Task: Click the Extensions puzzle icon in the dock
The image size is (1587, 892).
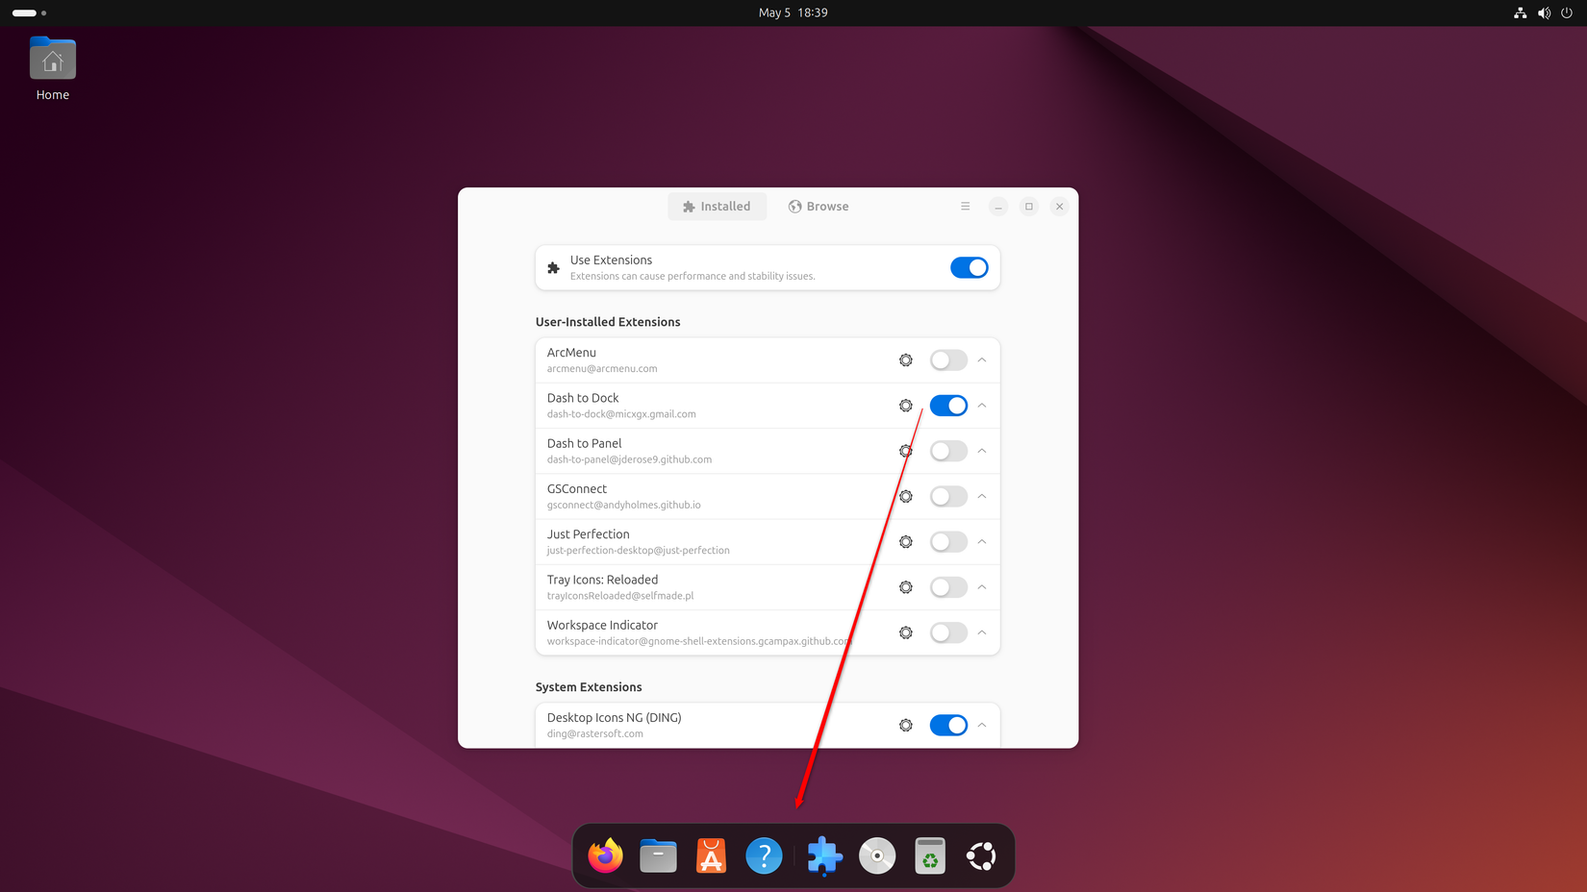Action: pyautogui.click(x=823, y=855)
